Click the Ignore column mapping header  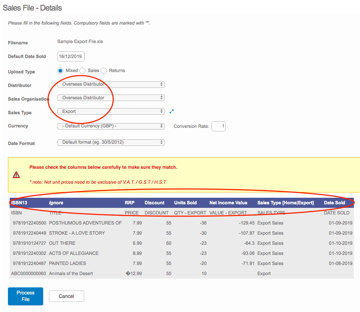pos(56,203)
